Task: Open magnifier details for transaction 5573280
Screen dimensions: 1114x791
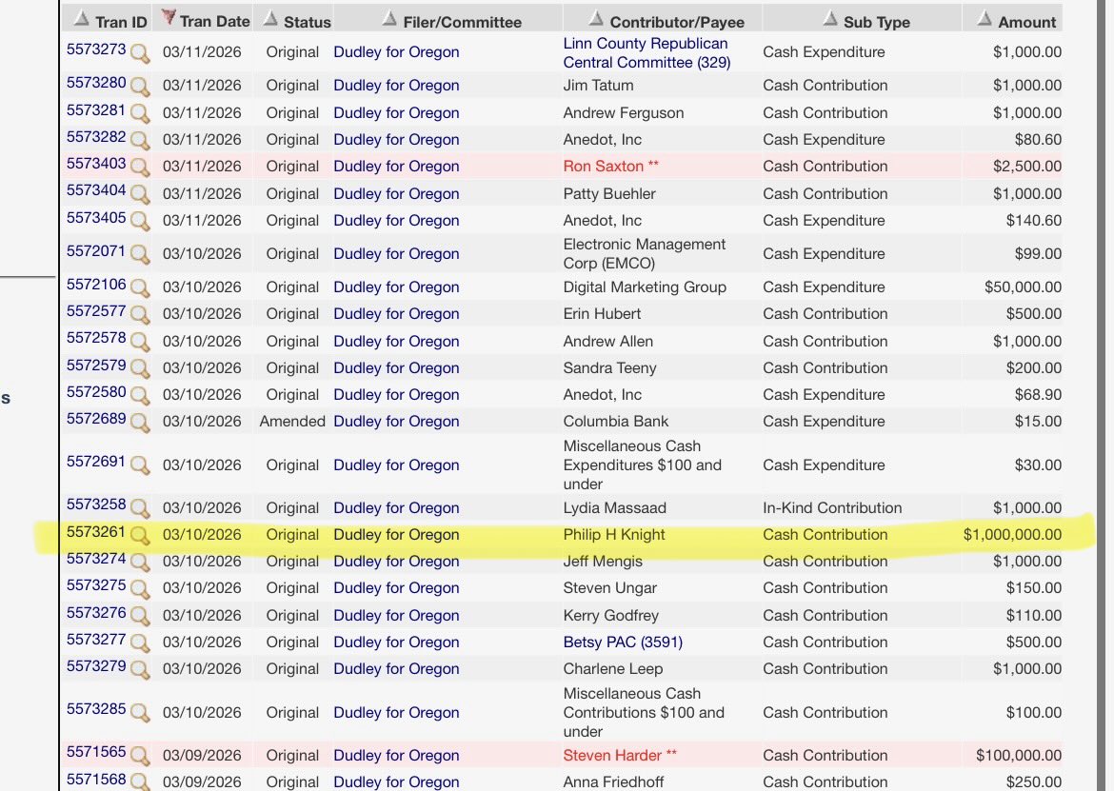Action: coord(140,87)
